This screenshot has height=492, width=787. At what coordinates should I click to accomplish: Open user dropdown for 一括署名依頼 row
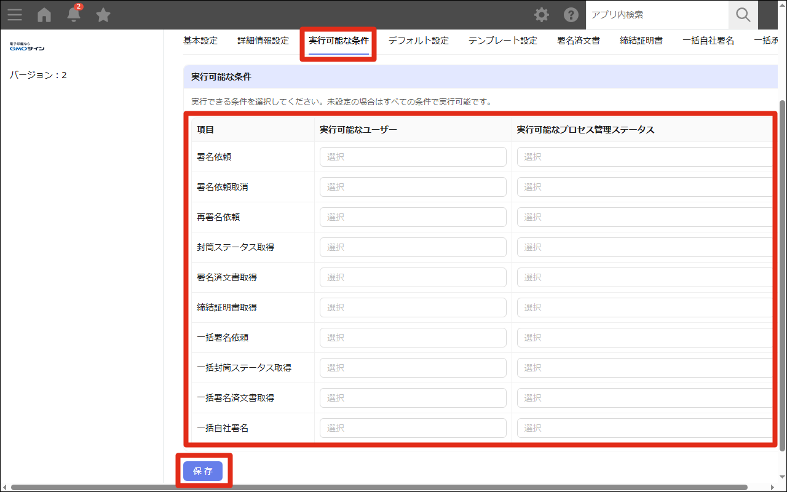point(413,338)
